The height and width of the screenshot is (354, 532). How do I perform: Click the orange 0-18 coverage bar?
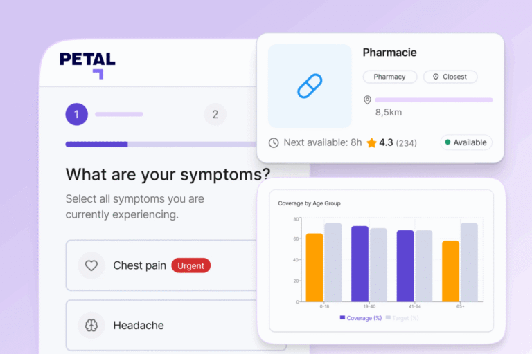(x=314, y=268)
